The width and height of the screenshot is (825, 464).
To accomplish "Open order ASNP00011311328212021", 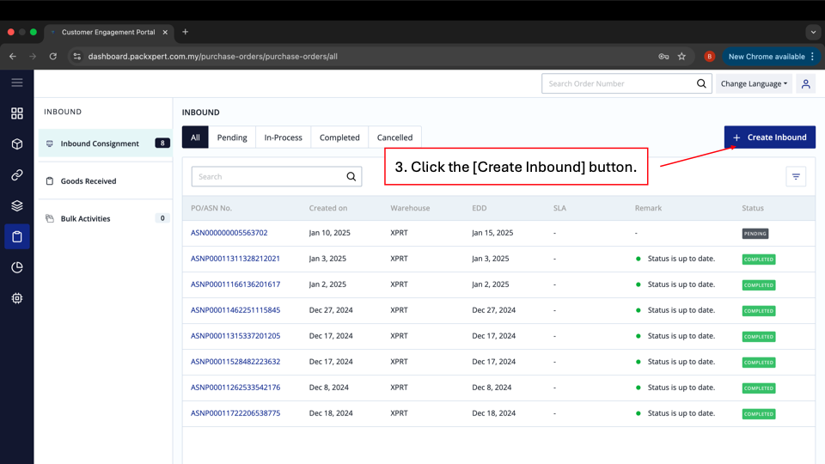I will coord(235,259).
